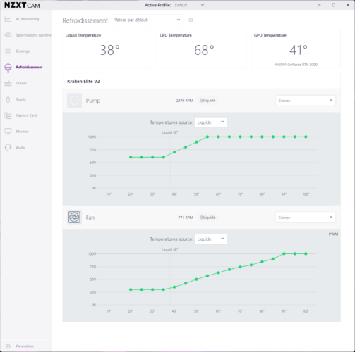Select pump curve point at 55°
The width and height of the screenshot is (355, 352).
pos(207,137)
